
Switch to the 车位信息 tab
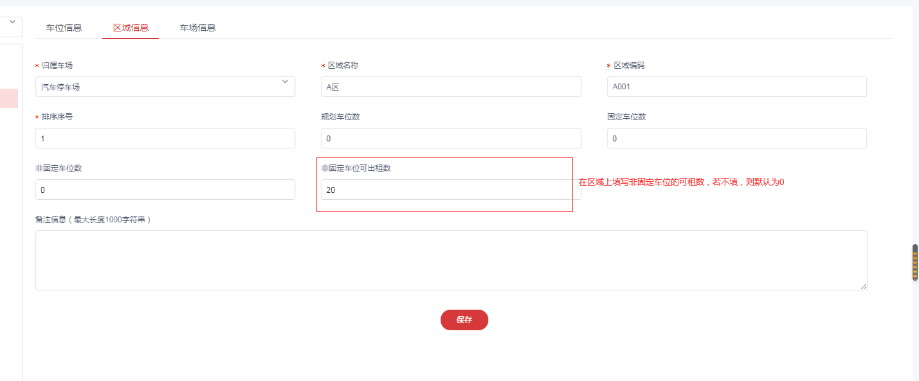[x=64, y=28]
